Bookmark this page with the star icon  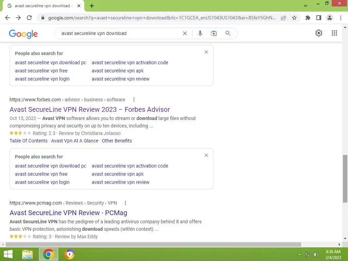pos(294,18)
